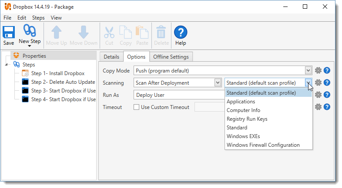Image resolution: width=342 pixels, height=188 pixels.
Task: Click the Help question mark icon
Action: coord(181,35)
